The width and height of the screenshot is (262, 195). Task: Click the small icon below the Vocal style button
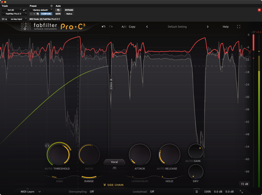pos(115,168)
